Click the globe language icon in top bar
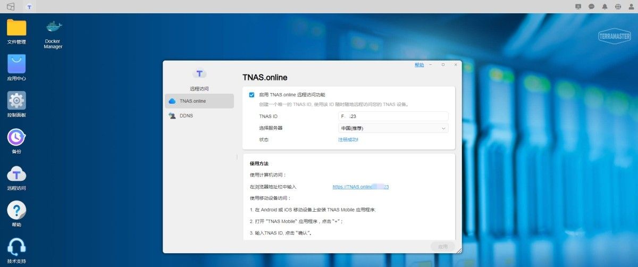This screenshot has height=267, width=638. pyautogui.click(x=618, y=7)
